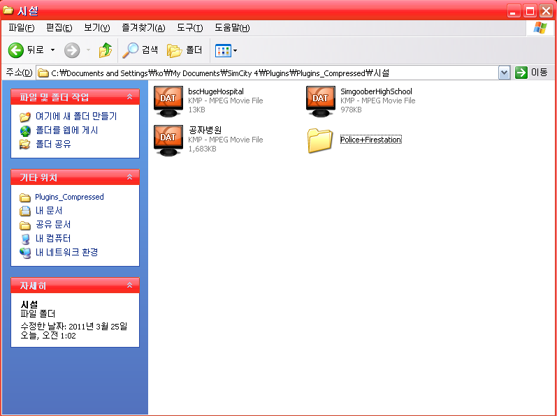557x416 pixels.
Task: Click the globe publish-to-web icon
Action: click(25, 131)
